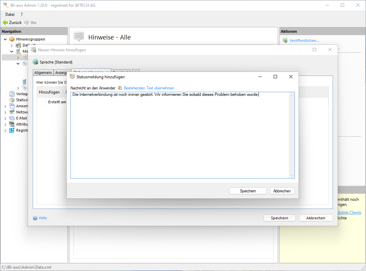Switch to the Allgemein tab

43,73
